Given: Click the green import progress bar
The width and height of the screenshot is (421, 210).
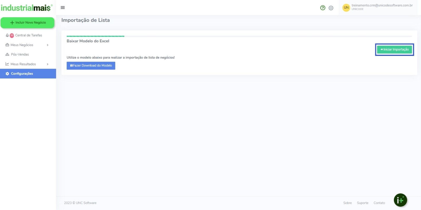Looking at the screenshot, I should [95, 36].
